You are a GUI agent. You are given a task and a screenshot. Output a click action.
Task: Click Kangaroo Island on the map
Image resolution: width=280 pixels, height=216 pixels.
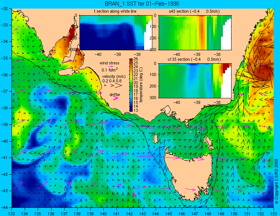coord(69,72)
